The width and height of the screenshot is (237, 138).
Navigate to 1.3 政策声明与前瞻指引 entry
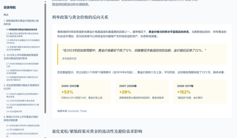[23, 42]
